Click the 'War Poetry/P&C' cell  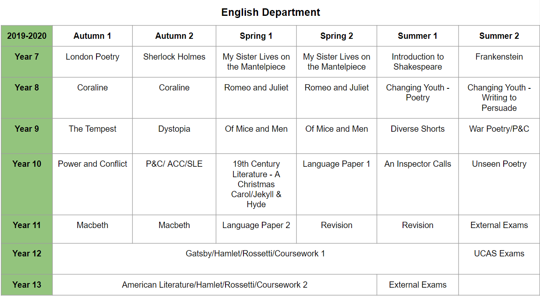click(x=499, y=136)
